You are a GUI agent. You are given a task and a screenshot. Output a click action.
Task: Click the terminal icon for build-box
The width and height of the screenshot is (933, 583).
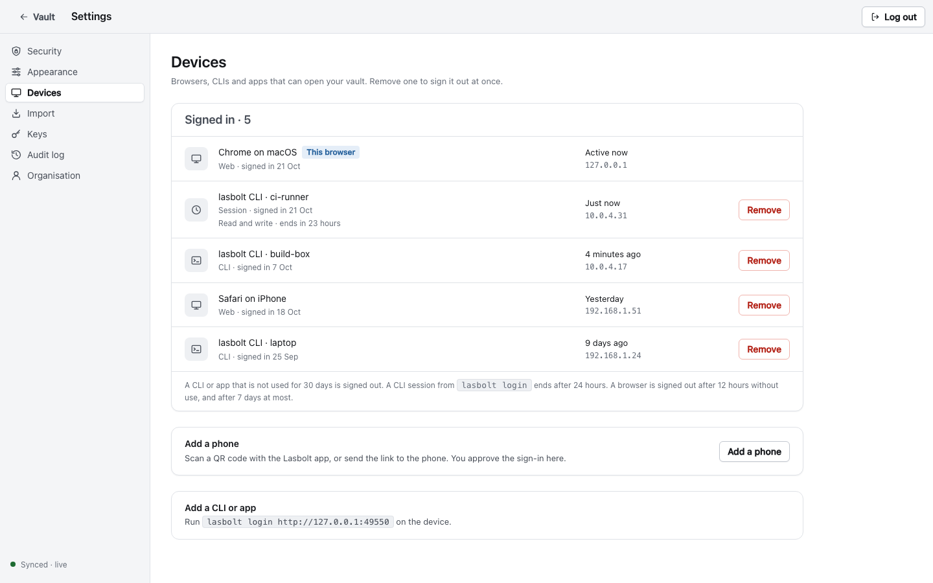click(196, 260)
